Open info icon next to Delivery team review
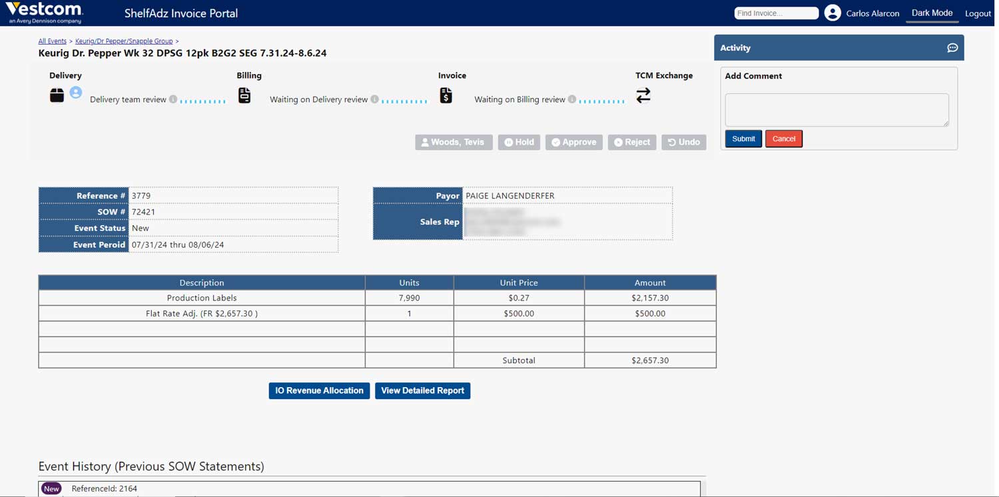 173,99
